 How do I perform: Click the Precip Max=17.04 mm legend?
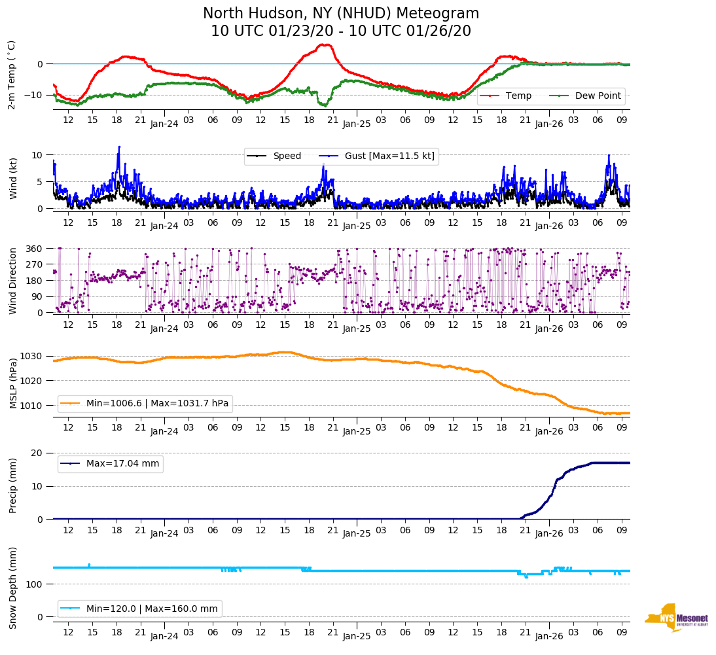click(x=110, y=464)
